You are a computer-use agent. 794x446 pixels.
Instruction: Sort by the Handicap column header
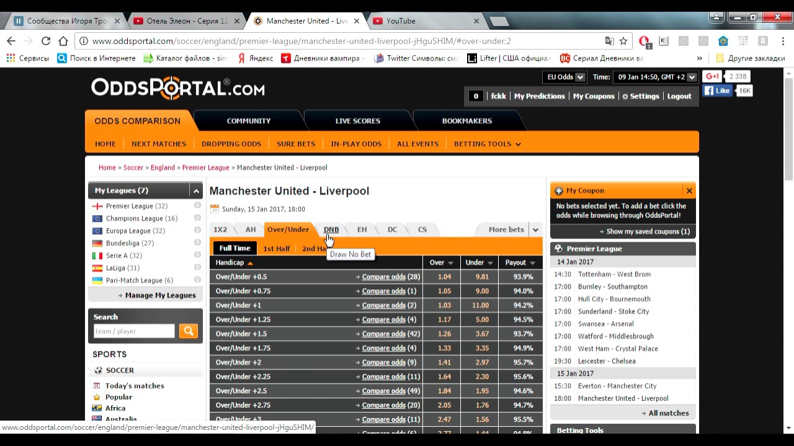pyautogui.click(x=234, y=263)
